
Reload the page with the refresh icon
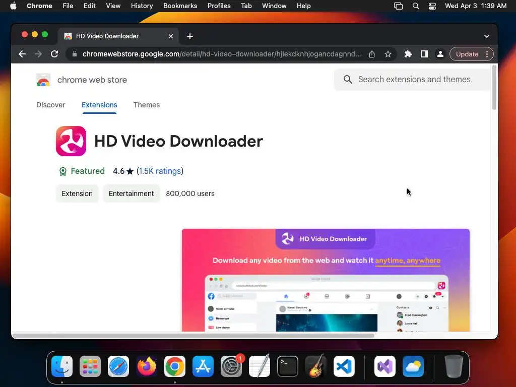click(x=54, y=54)
